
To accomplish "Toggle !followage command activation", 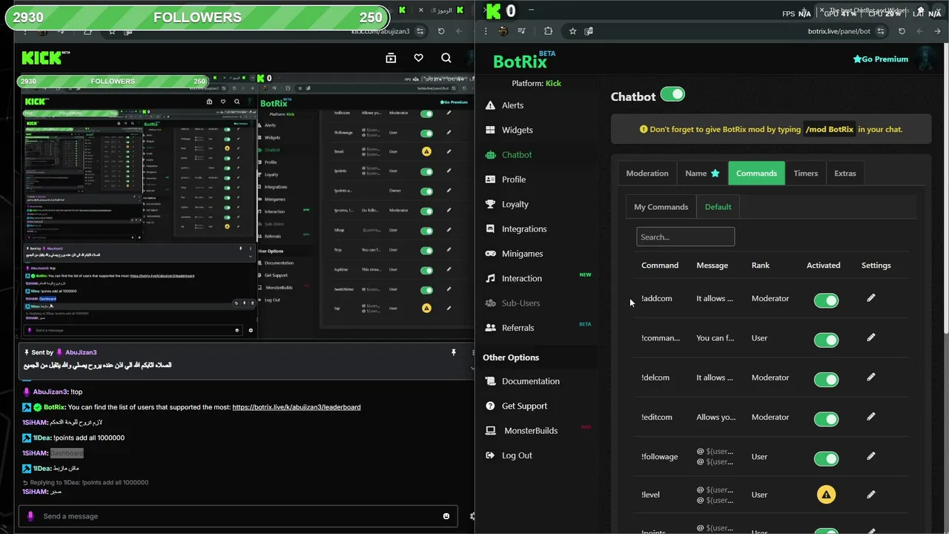I will point(826,458).
